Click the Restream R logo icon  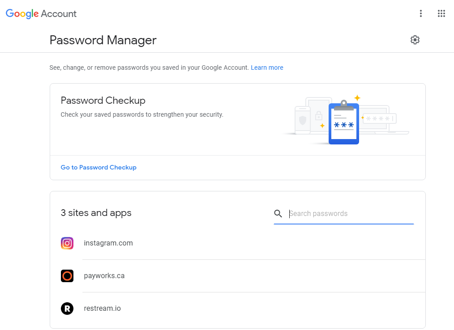(67, 309)
